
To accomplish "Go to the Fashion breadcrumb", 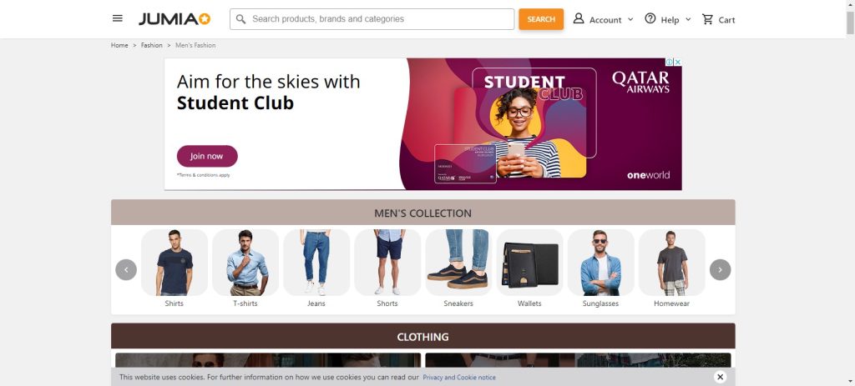I will click(152, 45).
